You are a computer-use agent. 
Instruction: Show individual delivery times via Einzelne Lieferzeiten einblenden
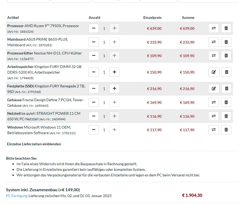34,144
